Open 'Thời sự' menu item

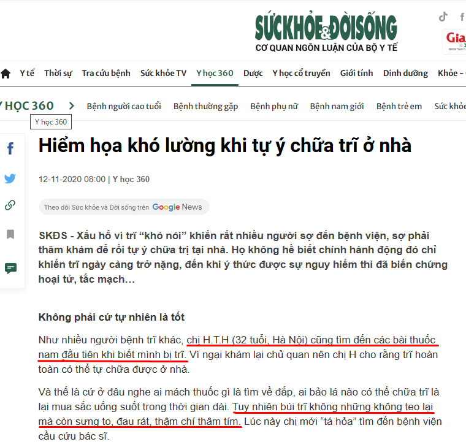click(58, 73)
